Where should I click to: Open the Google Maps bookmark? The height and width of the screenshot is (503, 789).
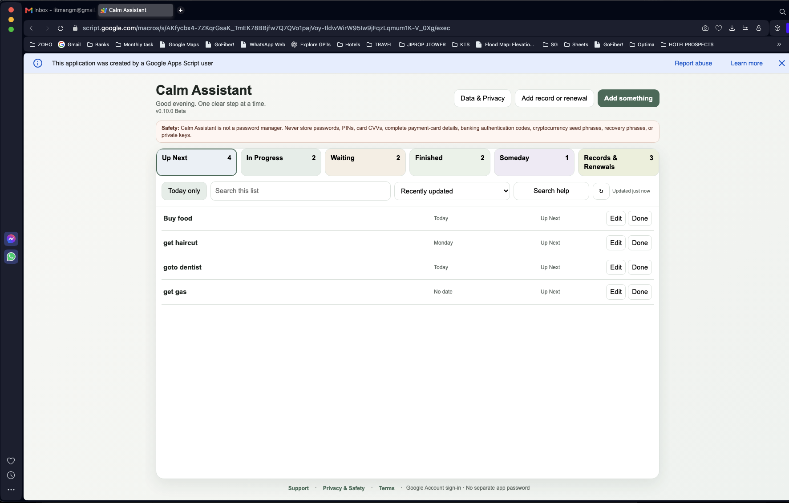point(179,44)
